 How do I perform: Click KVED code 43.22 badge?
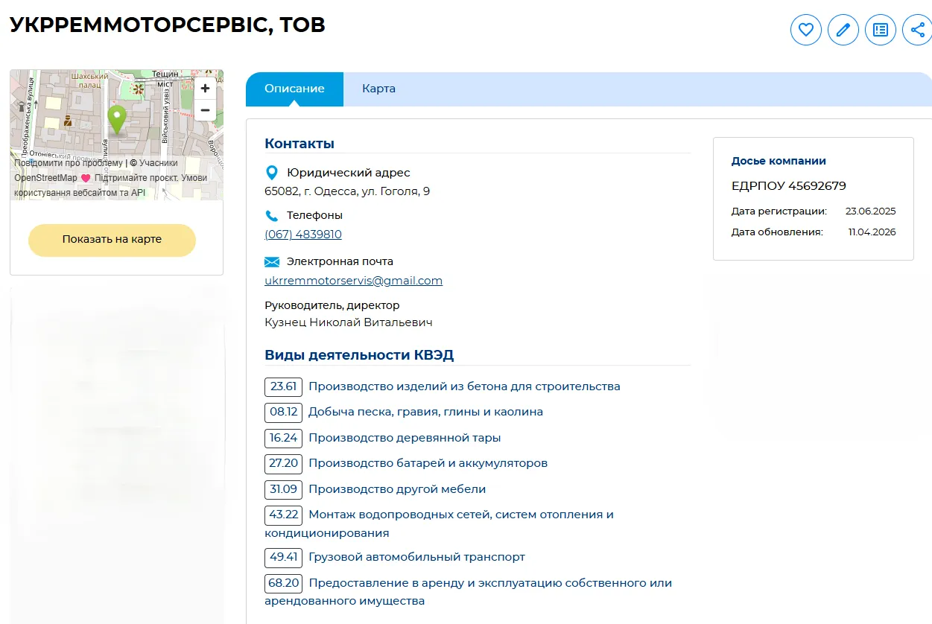(x=283, y=515)
